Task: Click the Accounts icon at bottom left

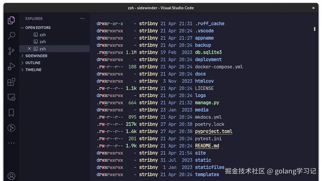Action: [x=11, y=176]
